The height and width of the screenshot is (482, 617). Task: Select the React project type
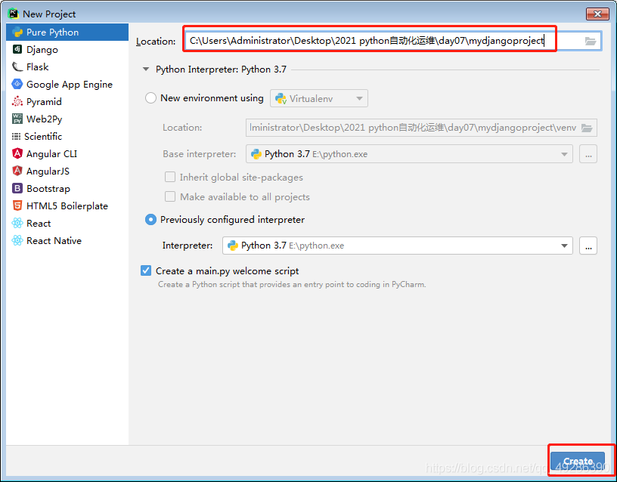67,223
